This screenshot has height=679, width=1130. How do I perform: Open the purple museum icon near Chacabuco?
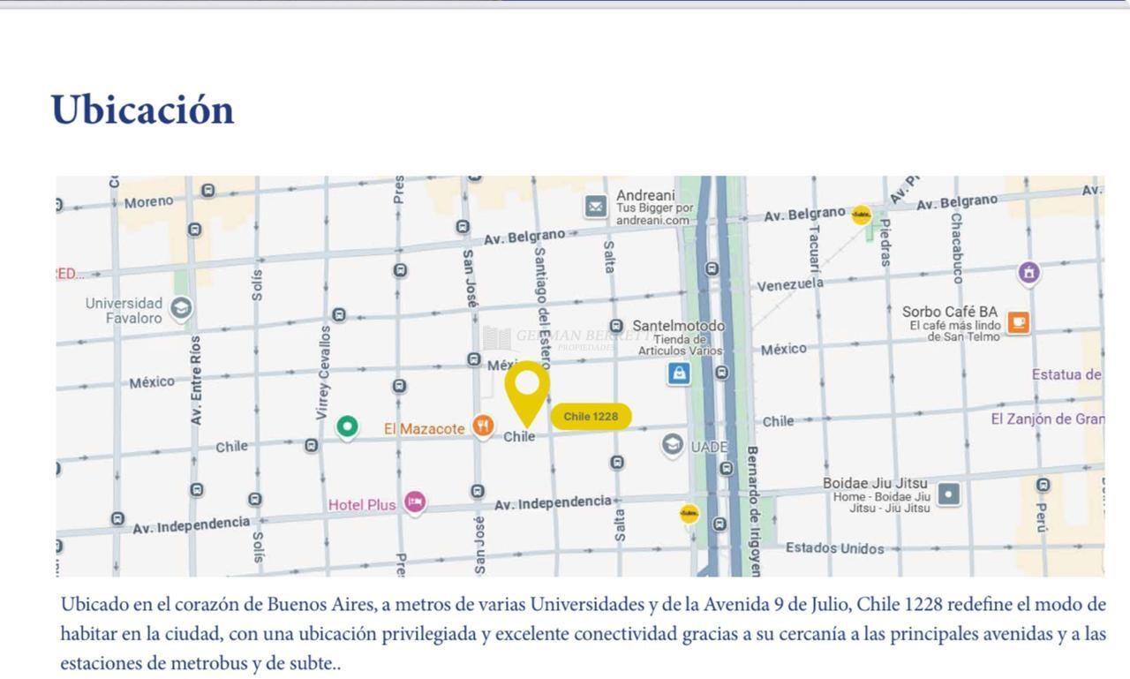coord(1028,273)
